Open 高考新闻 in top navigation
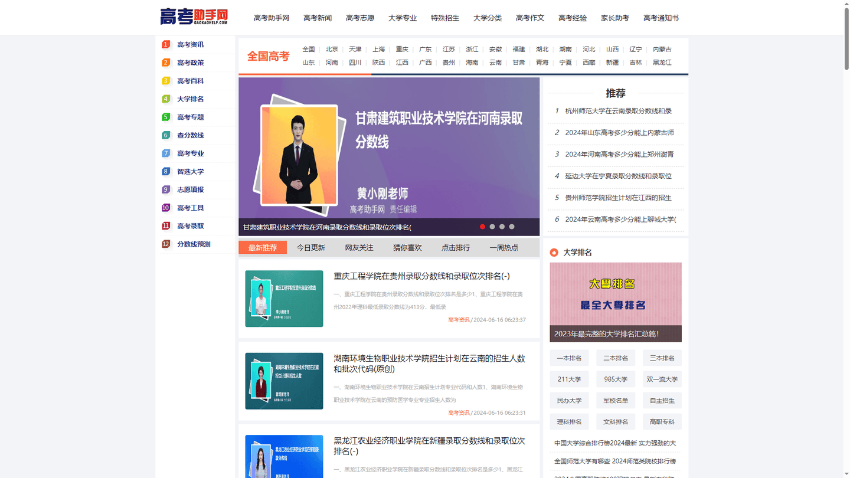This screenshot has height=478, width=850. point(318,18)
